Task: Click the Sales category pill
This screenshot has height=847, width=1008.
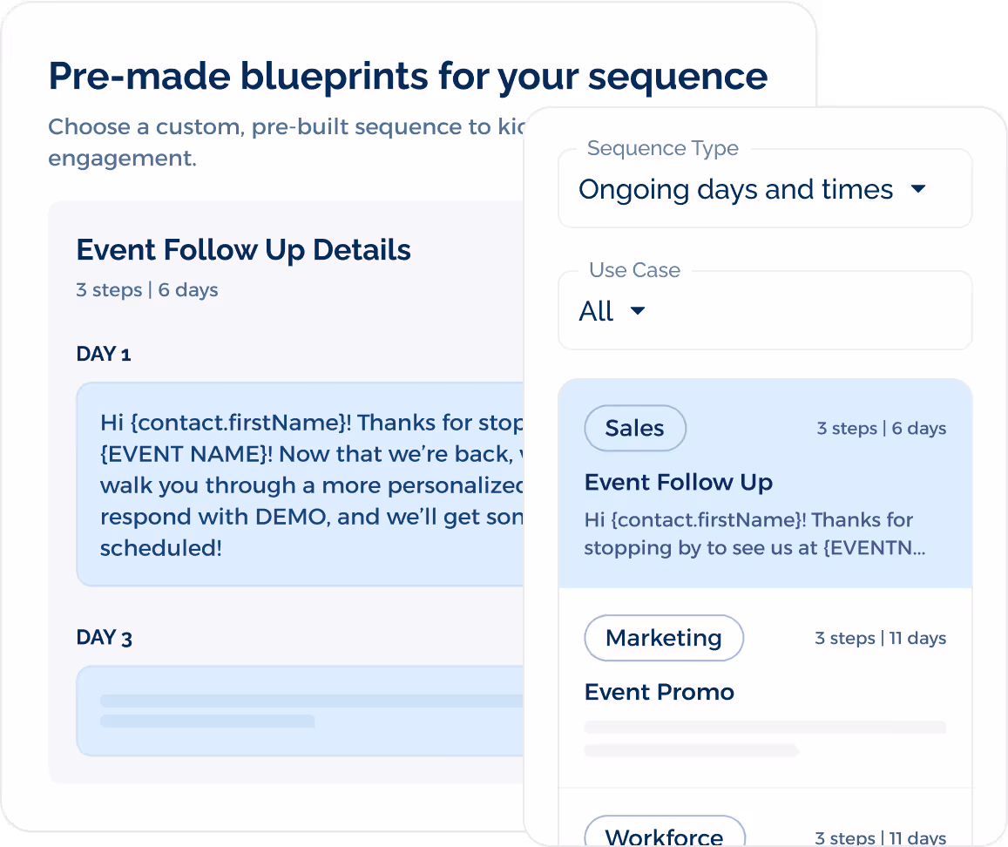Action: tap(634, 428)
